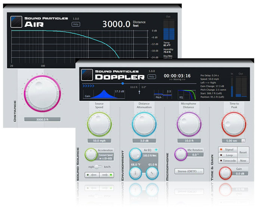Toggle the Air EQ indicator on
This screenshot has width=258, height=208.
156,149
